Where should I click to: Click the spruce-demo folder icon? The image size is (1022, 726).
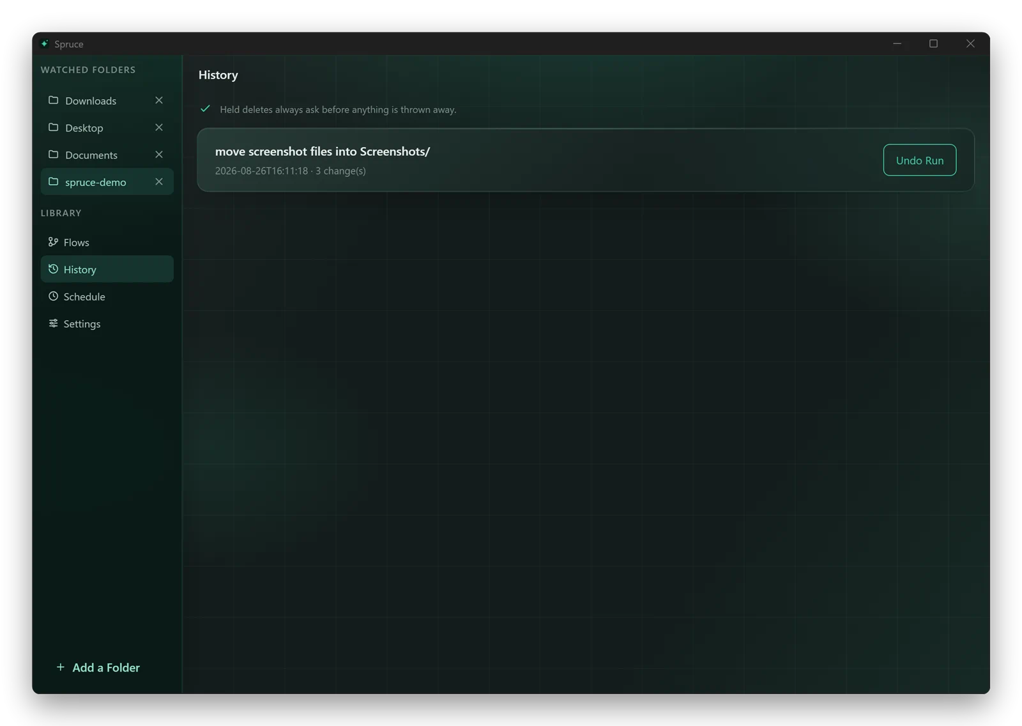click(53, 181)
